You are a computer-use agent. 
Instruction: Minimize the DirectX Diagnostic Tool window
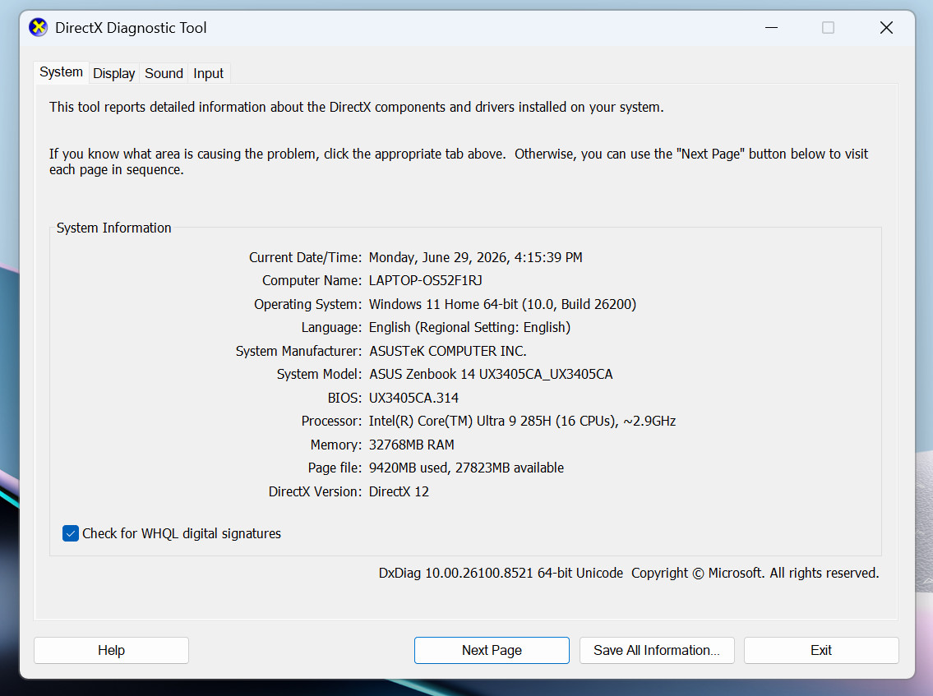pos(772,28)
